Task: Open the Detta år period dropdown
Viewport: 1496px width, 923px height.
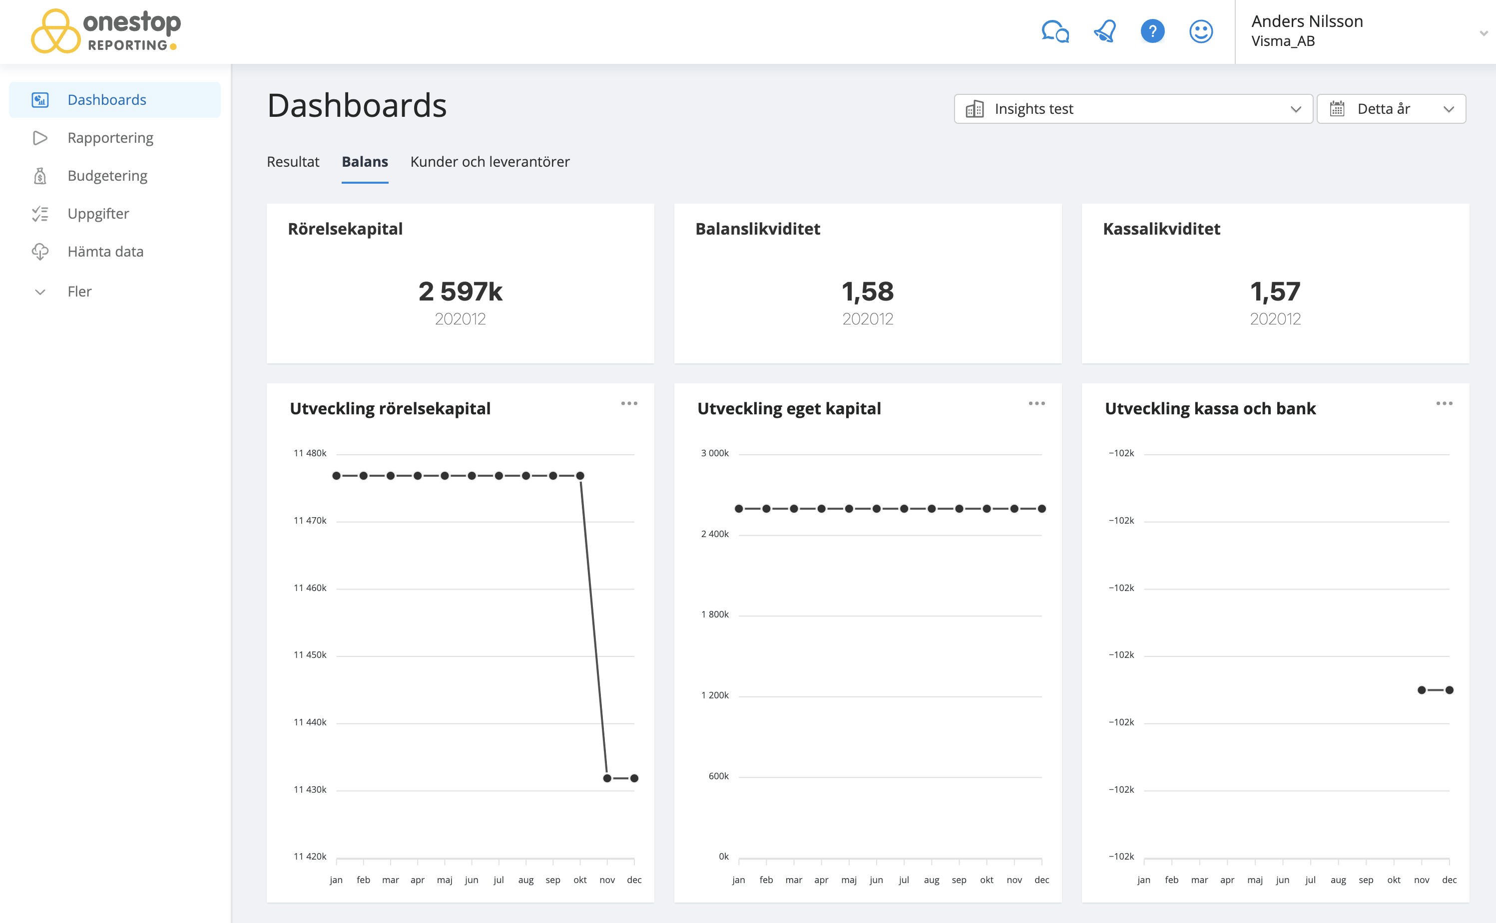Action: [x=1391, y=109]
